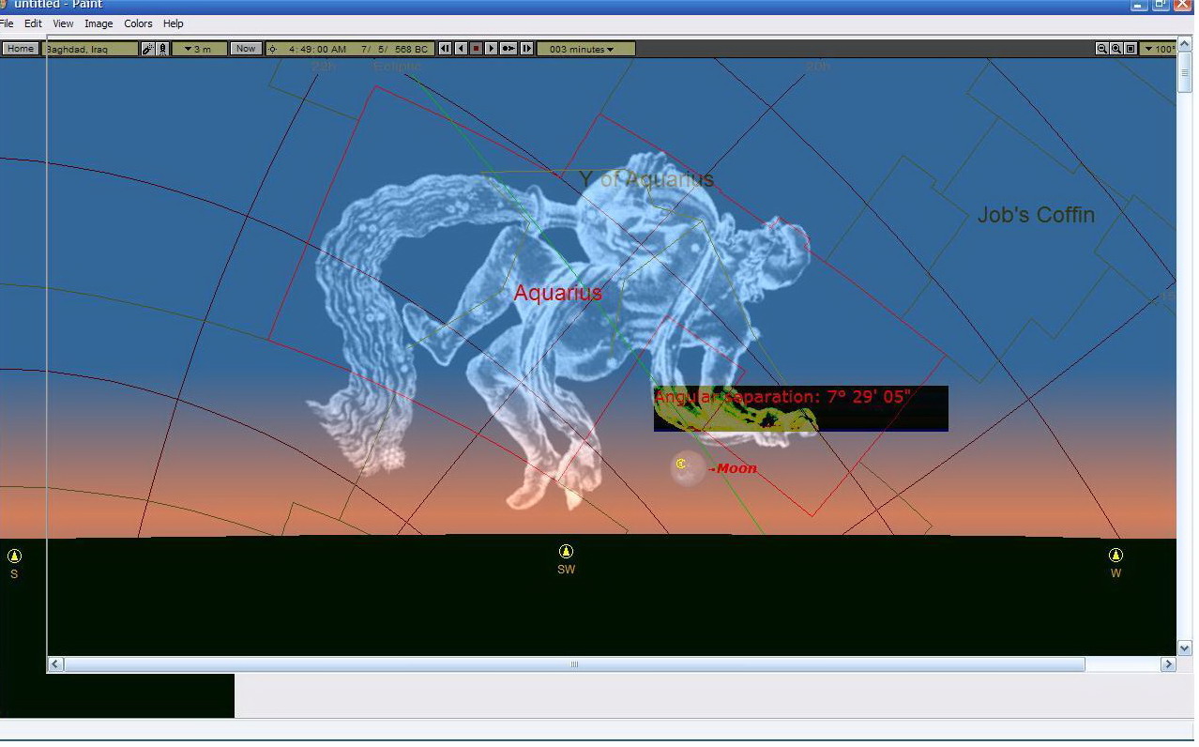Image resolution: width=1199 pixels, height=747 pixels.
Task: Click the viewer figure icon before 3 m
Action: 162,49
